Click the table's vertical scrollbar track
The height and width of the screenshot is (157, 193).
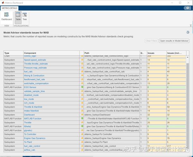pos(188,104)
